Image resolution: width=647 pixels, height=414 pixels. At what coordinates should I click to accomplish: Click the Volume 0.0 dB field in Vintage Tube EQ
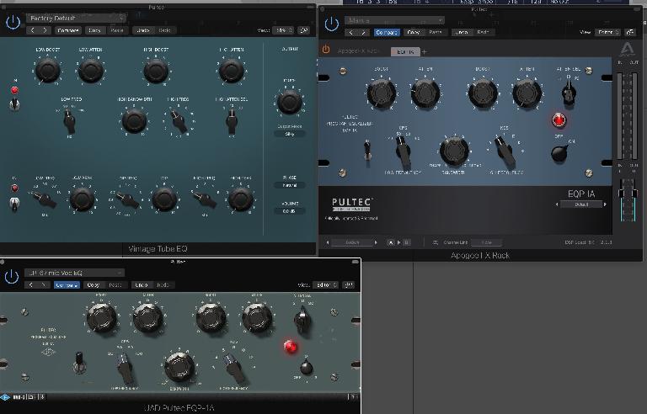(x=289, y=211)
